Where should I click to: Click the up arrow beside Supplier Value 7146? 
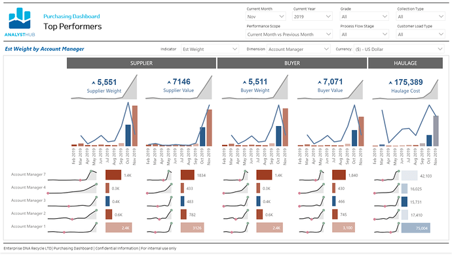point(169,82)
